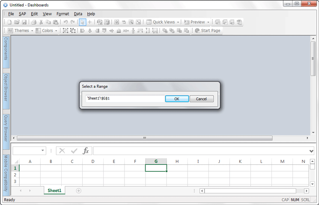
Task: Open the Components side panel tab
Action: tap(6, 49)
